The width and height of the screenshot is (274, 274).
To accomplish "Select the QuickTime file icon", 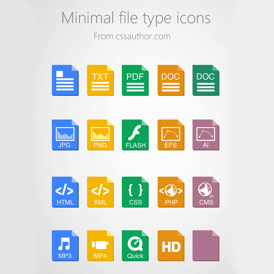I will pyautogui.click(x=135, y=247).
